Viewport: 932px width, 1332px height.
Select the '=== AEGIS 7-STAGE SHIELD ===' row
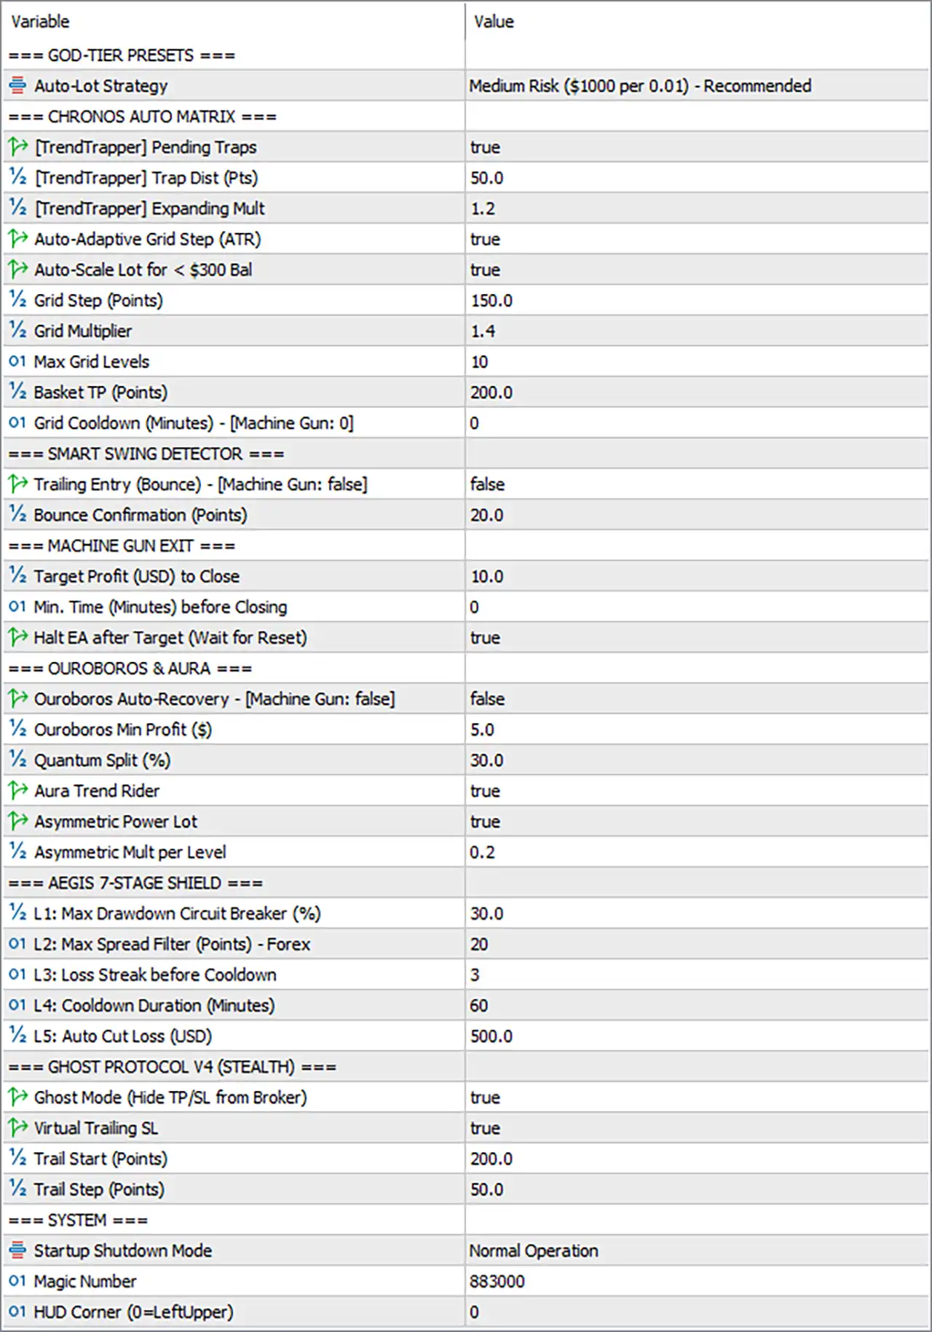pyautogui.click(x=465, y=883)
